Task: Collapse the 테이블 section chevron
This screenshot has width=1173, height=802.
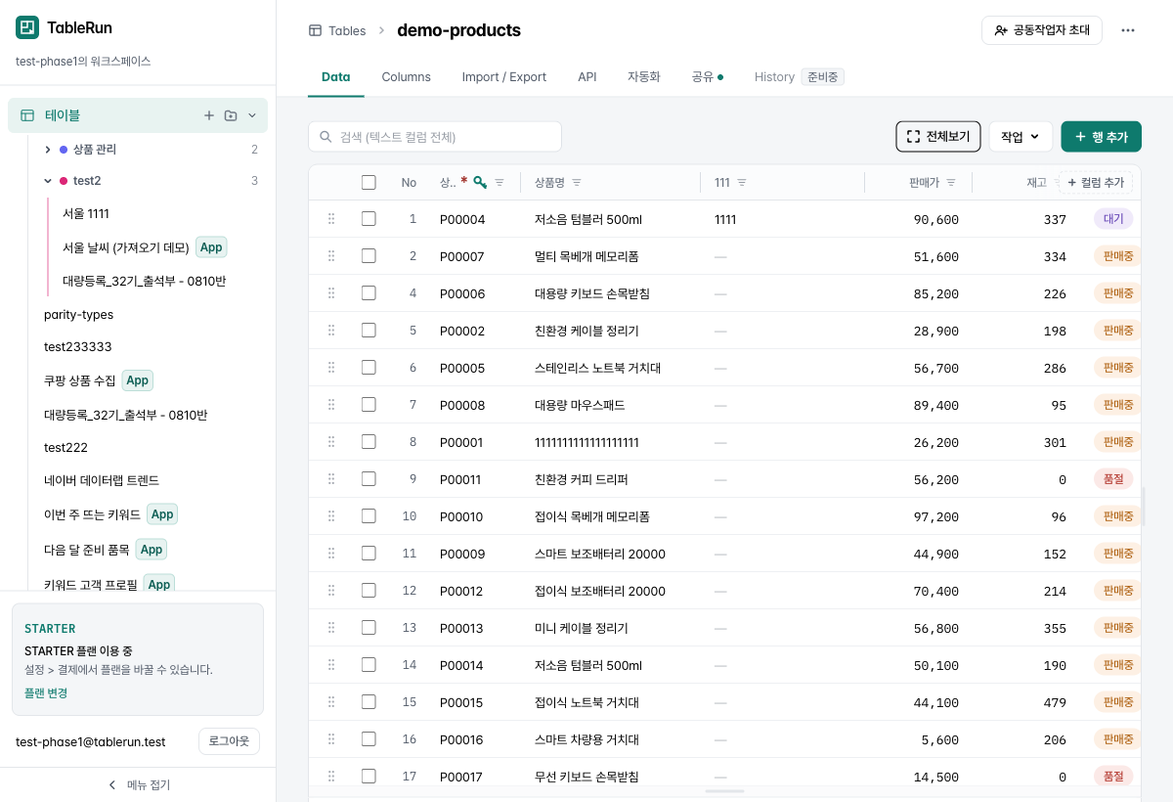Action: 252,115
